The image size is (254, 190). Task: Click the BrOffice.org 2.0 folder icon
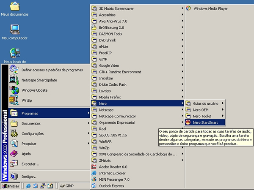pos(94,27)
